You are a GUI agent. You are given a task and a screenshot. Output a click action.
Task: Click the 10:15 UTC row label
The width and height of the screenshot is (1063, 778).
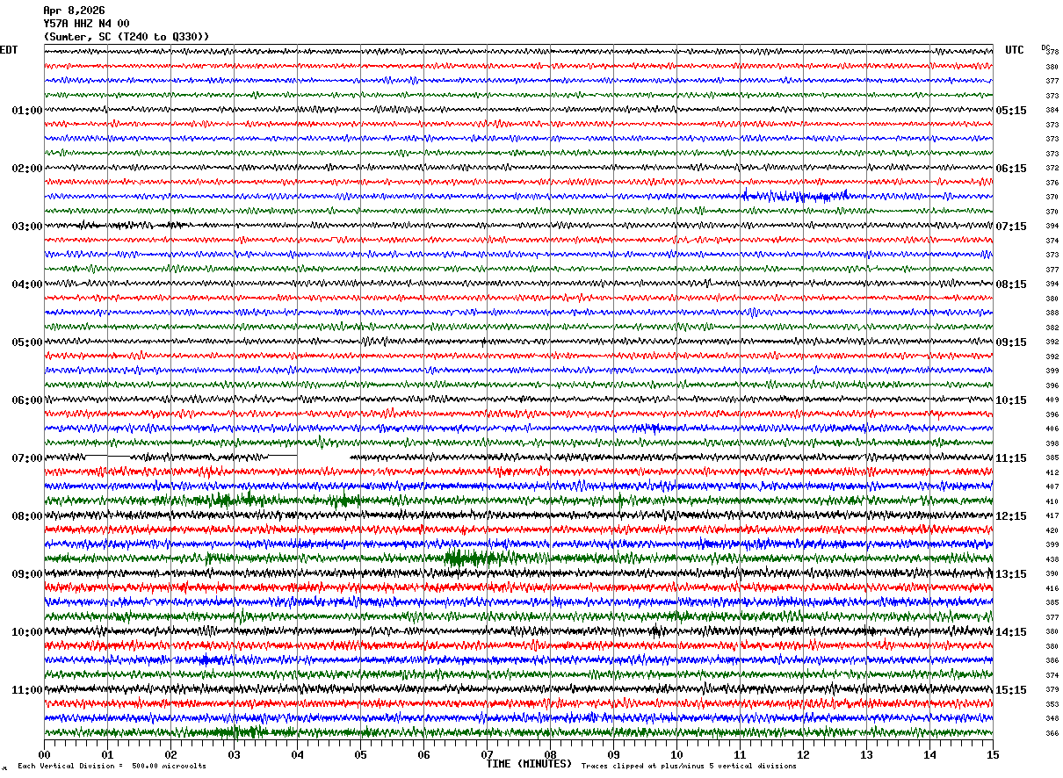1011,400
